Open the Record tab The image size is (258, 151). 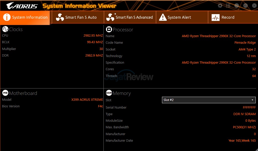[x=228, y=17]
